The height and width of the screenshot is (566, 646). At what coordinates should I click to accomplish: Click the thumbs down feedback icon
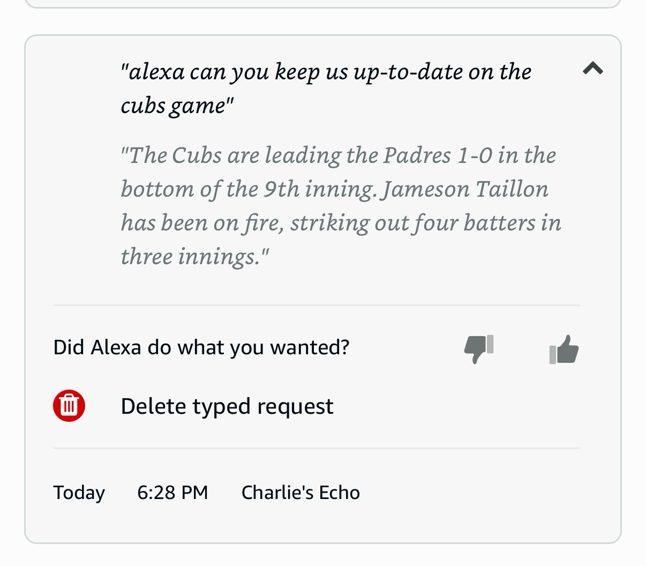click(478, 349)
